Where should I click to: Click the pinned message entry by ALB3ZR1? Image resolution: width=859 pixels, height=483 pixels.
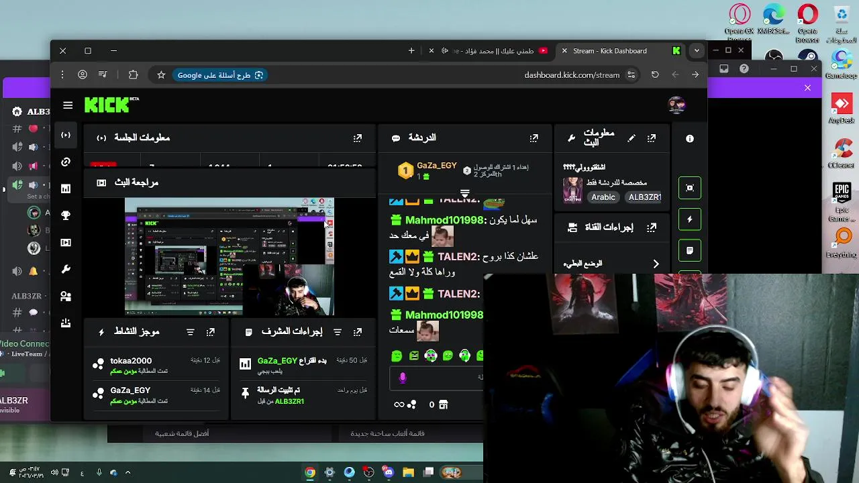[303, 395]
